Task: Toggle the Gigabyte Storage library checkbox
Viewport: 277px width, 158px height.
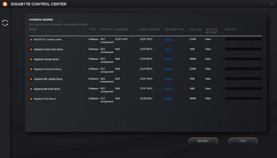Action: pos(31,59)
